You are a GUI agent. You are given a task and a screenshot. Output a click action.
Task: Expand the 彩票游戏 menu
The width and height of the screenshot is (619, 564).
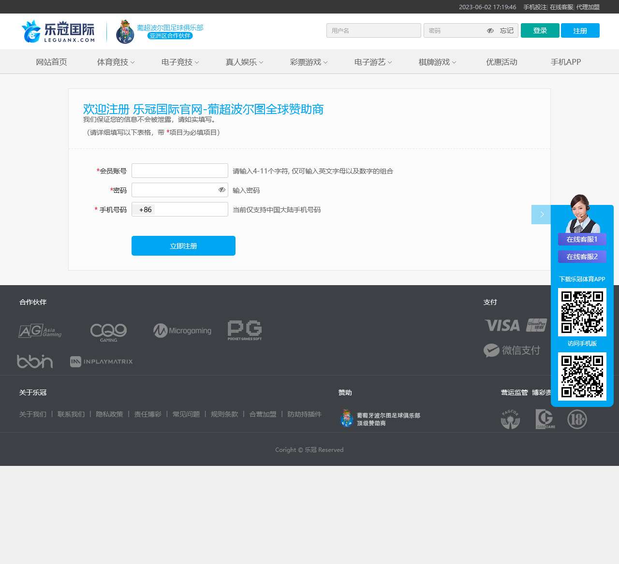[x=309, y=62]
